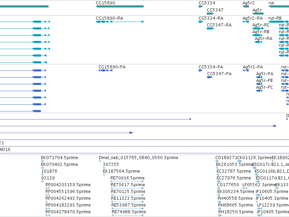289x217 pixels.
Task: Click the 92139 feature label
Action: (48, 178)
